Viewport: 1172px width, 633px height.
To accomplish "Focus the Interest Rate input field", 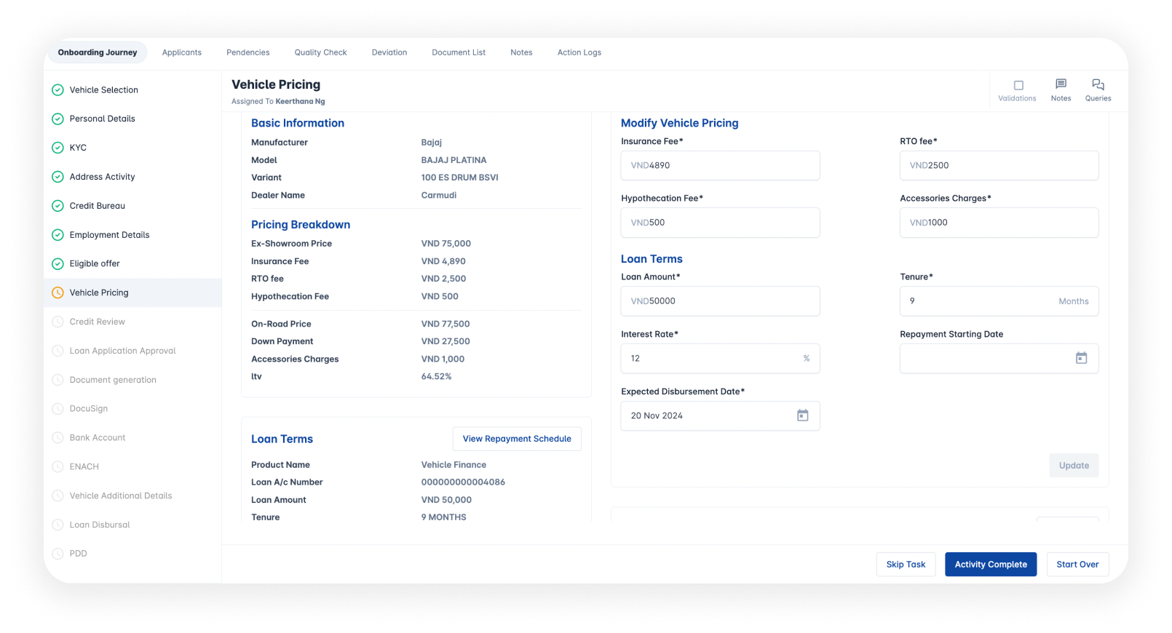I will [710, 359].
